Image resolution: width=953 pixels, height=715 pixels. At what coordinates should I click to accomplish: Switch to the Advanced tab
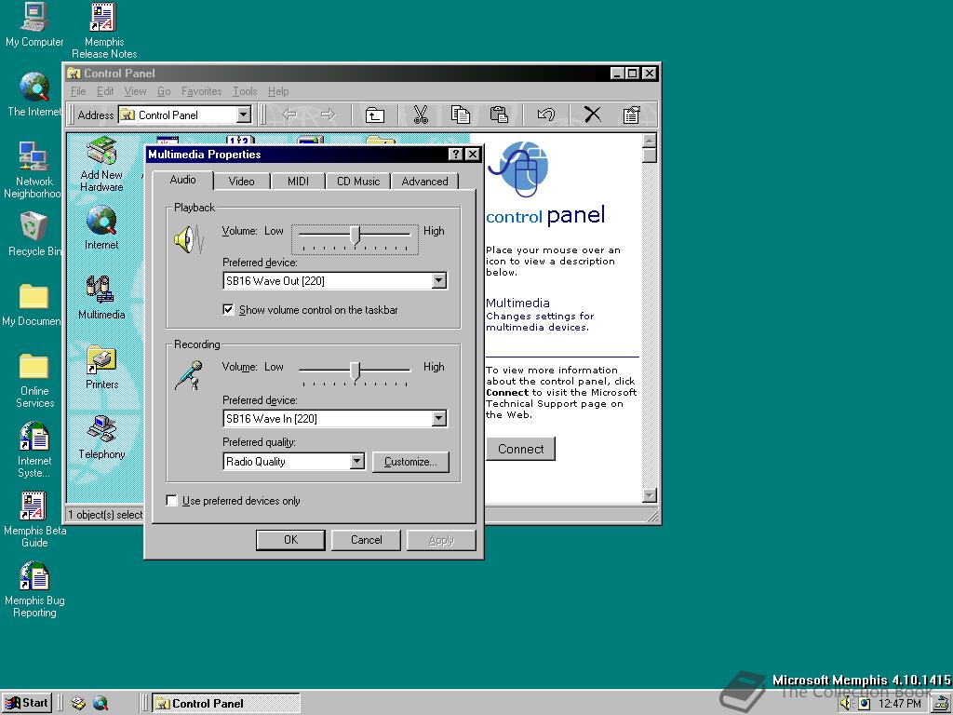[x=424, y=182]
